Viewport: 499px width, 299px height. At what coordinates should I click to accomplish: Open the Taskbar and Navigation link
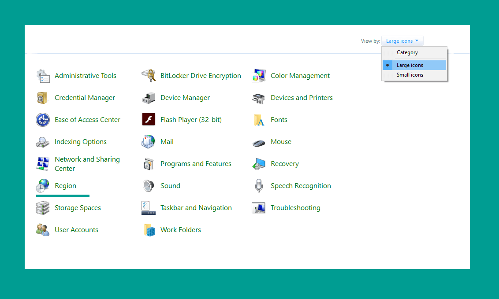(x=196, y=208)
